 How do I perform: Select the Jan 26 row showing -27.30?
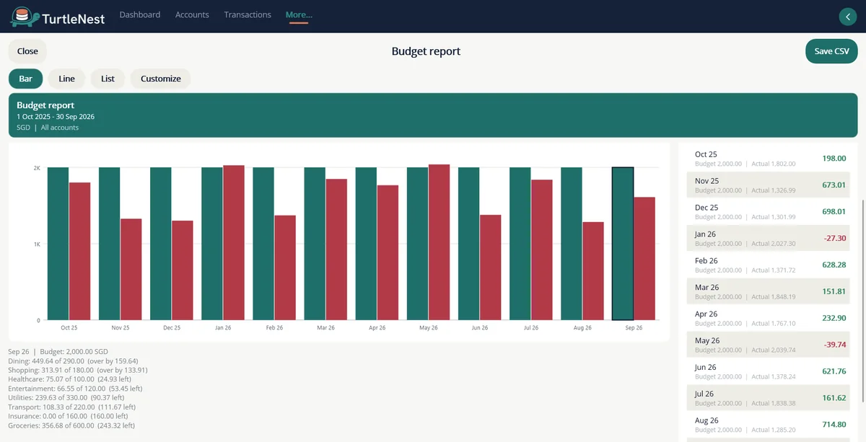pyautogui.click(x=769, y=238)
